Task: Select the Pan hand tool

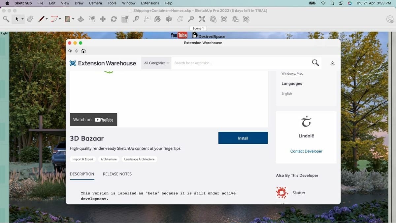Action: (x=180, y=19)
